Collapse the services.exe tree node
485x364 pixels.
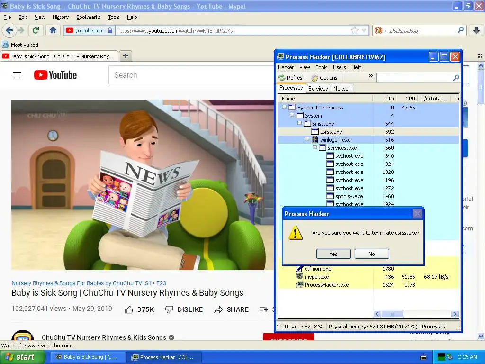(314, 147)
